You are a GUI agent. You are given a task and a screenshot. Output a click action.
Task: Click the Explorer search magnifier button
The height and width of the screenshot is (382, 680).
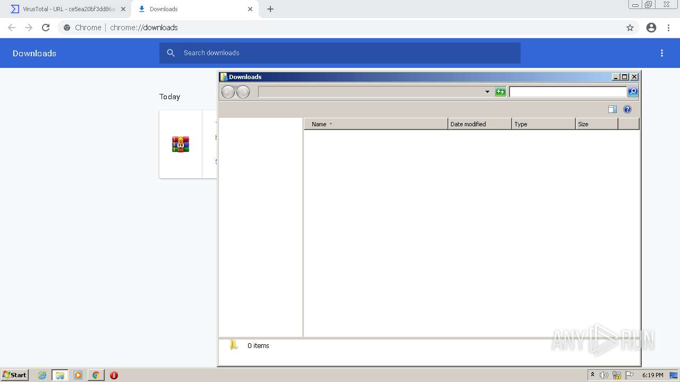point(633,92)
